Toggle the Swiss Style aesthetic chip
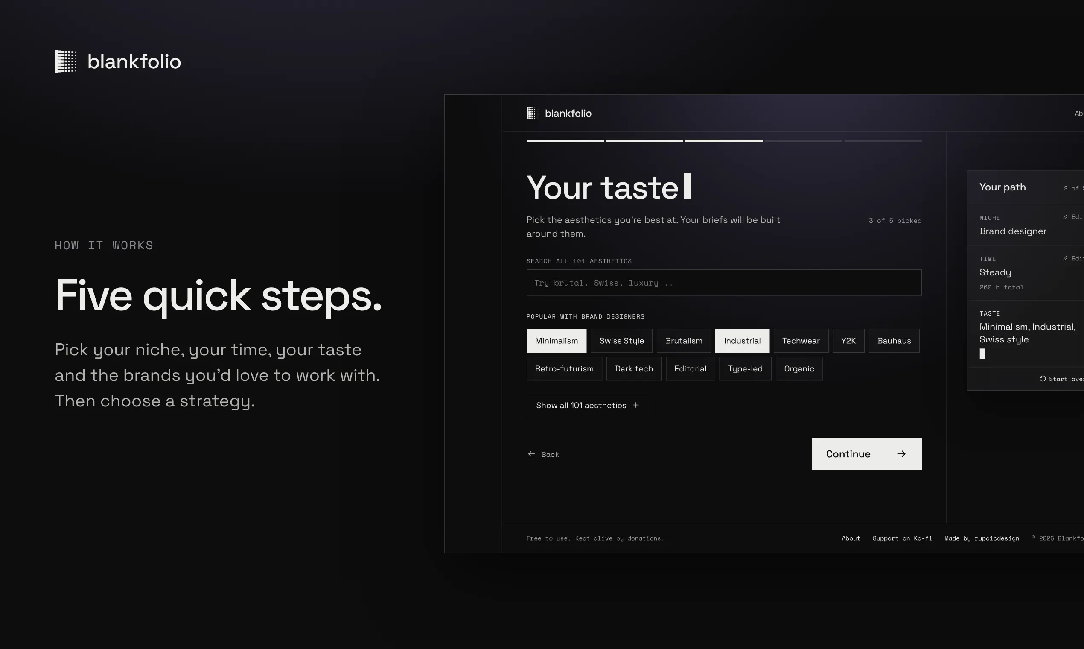Image resolution: width=1084 pixels, height=649 pixels. point(621,341)
